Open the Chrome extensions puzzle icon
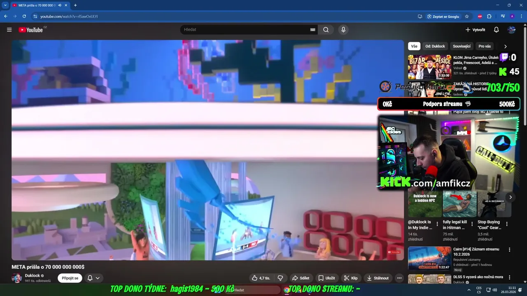The height and width of the screenshot is (296, 527). 489,16
